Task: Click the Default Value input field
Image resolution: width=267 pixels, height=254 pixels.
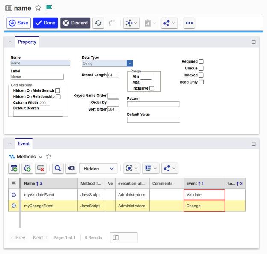Action: (x=154, y=120)
